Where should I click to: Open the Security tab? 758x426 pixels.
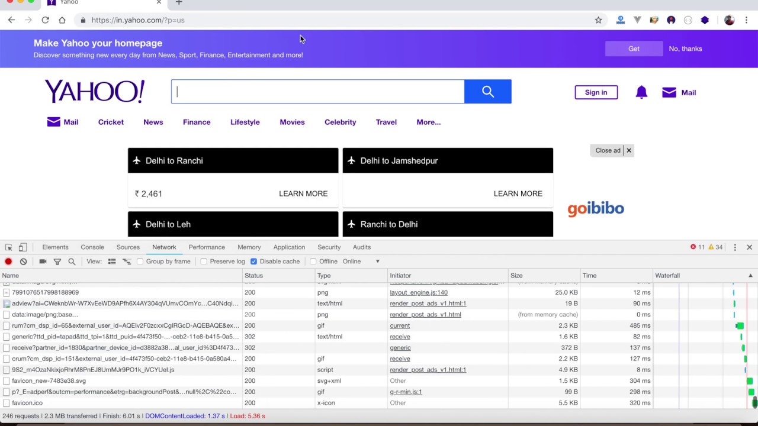tap(329, 247)
